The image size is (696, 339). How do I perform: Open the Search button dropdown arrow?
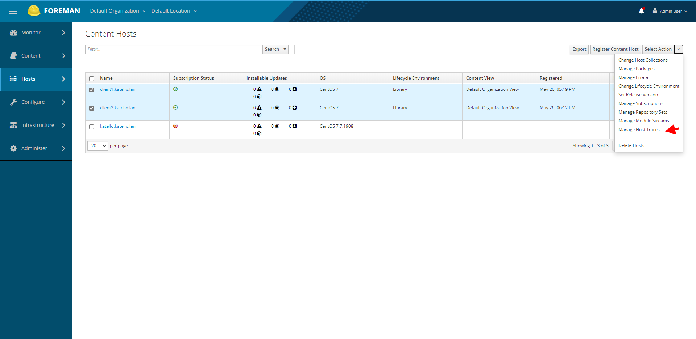pyautogui.click(x=285, y=49)
